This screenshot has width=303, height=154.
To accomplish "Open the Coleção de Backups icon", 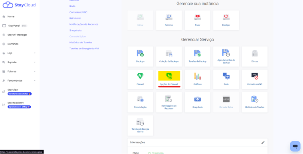I will [x=169, y=53].
